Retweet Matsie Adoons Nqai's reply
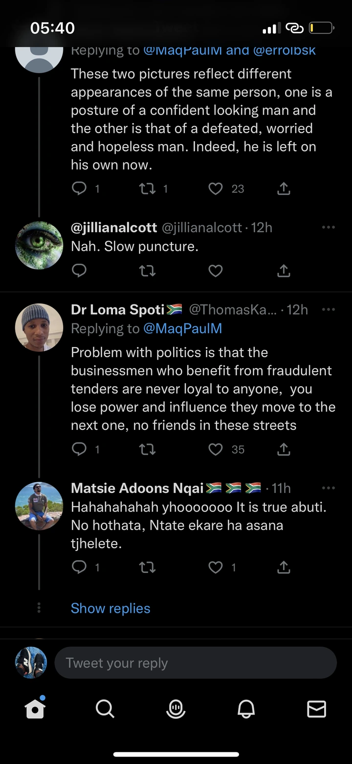 coord(147,567)
